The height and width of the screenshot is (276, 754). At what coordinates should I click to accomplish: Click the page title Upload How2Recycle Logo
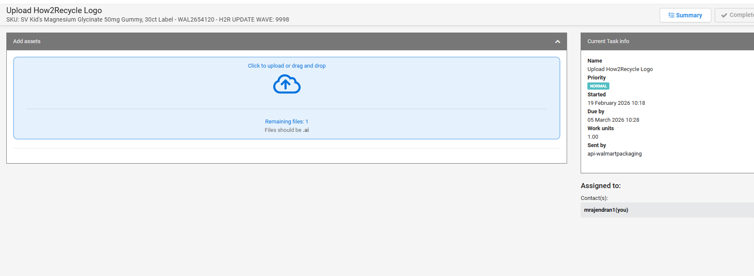(54, 11)
